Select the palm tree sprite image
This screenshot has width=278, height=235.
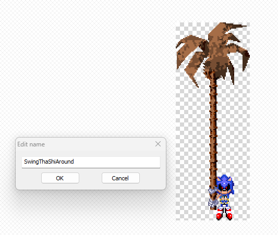(213, 121)
